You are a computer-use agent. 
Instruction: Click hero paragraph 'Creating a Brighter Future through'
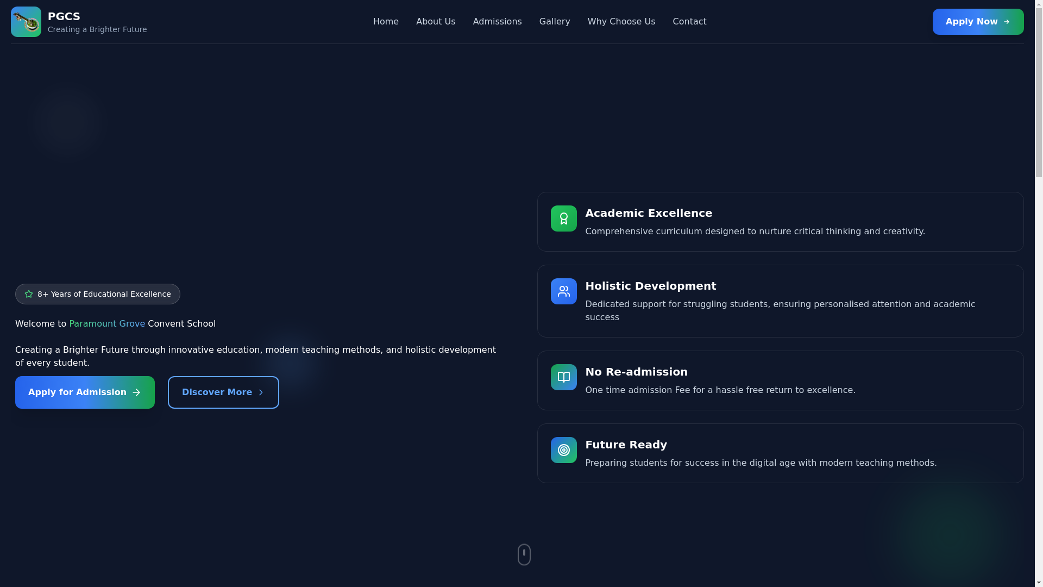click(255, 357)
